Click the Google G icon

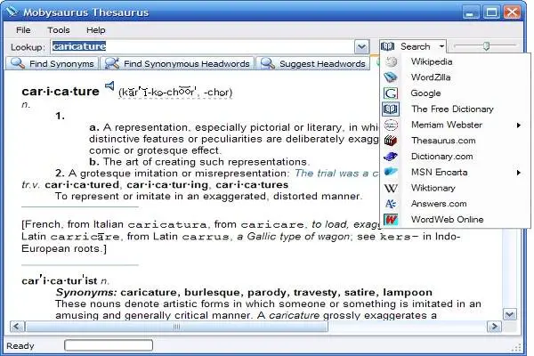click(x=391, y=93)
